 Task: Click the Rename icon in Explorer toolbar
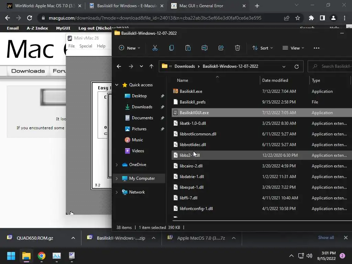[205, 48]
